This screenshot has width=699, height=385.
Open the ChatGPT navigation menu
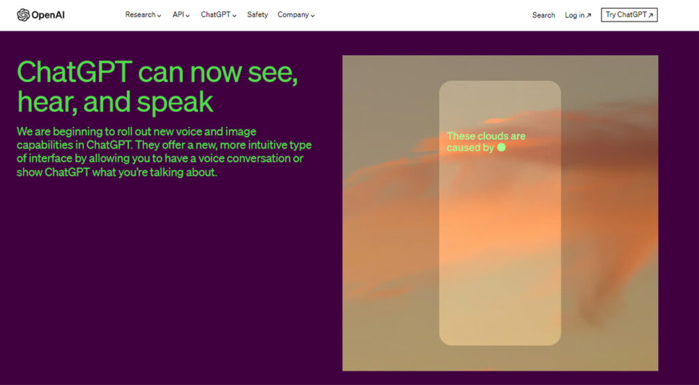coord(215,15)
